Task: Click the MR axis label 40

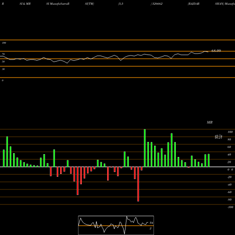Action: point(229,155)
